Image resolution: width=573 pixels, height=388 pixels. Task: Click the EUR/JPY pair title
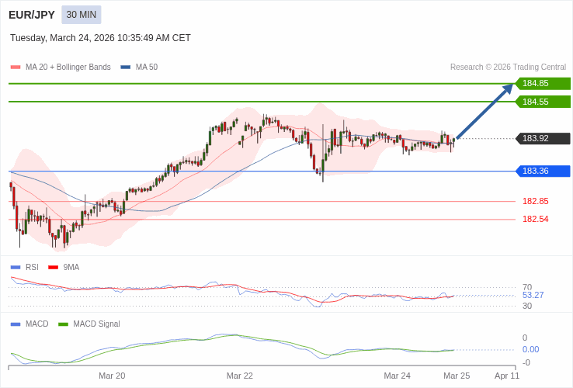[32, 15]
